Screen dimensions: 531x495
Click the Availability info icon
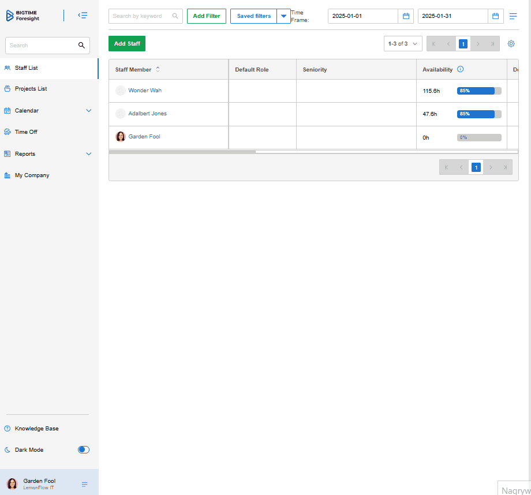tap(460, 69)
